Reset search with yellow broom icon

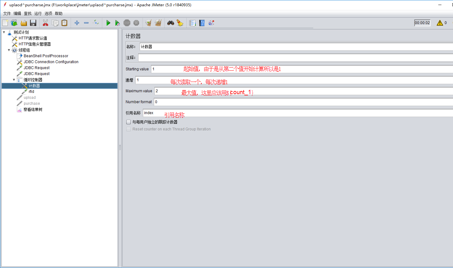point(180,23)
